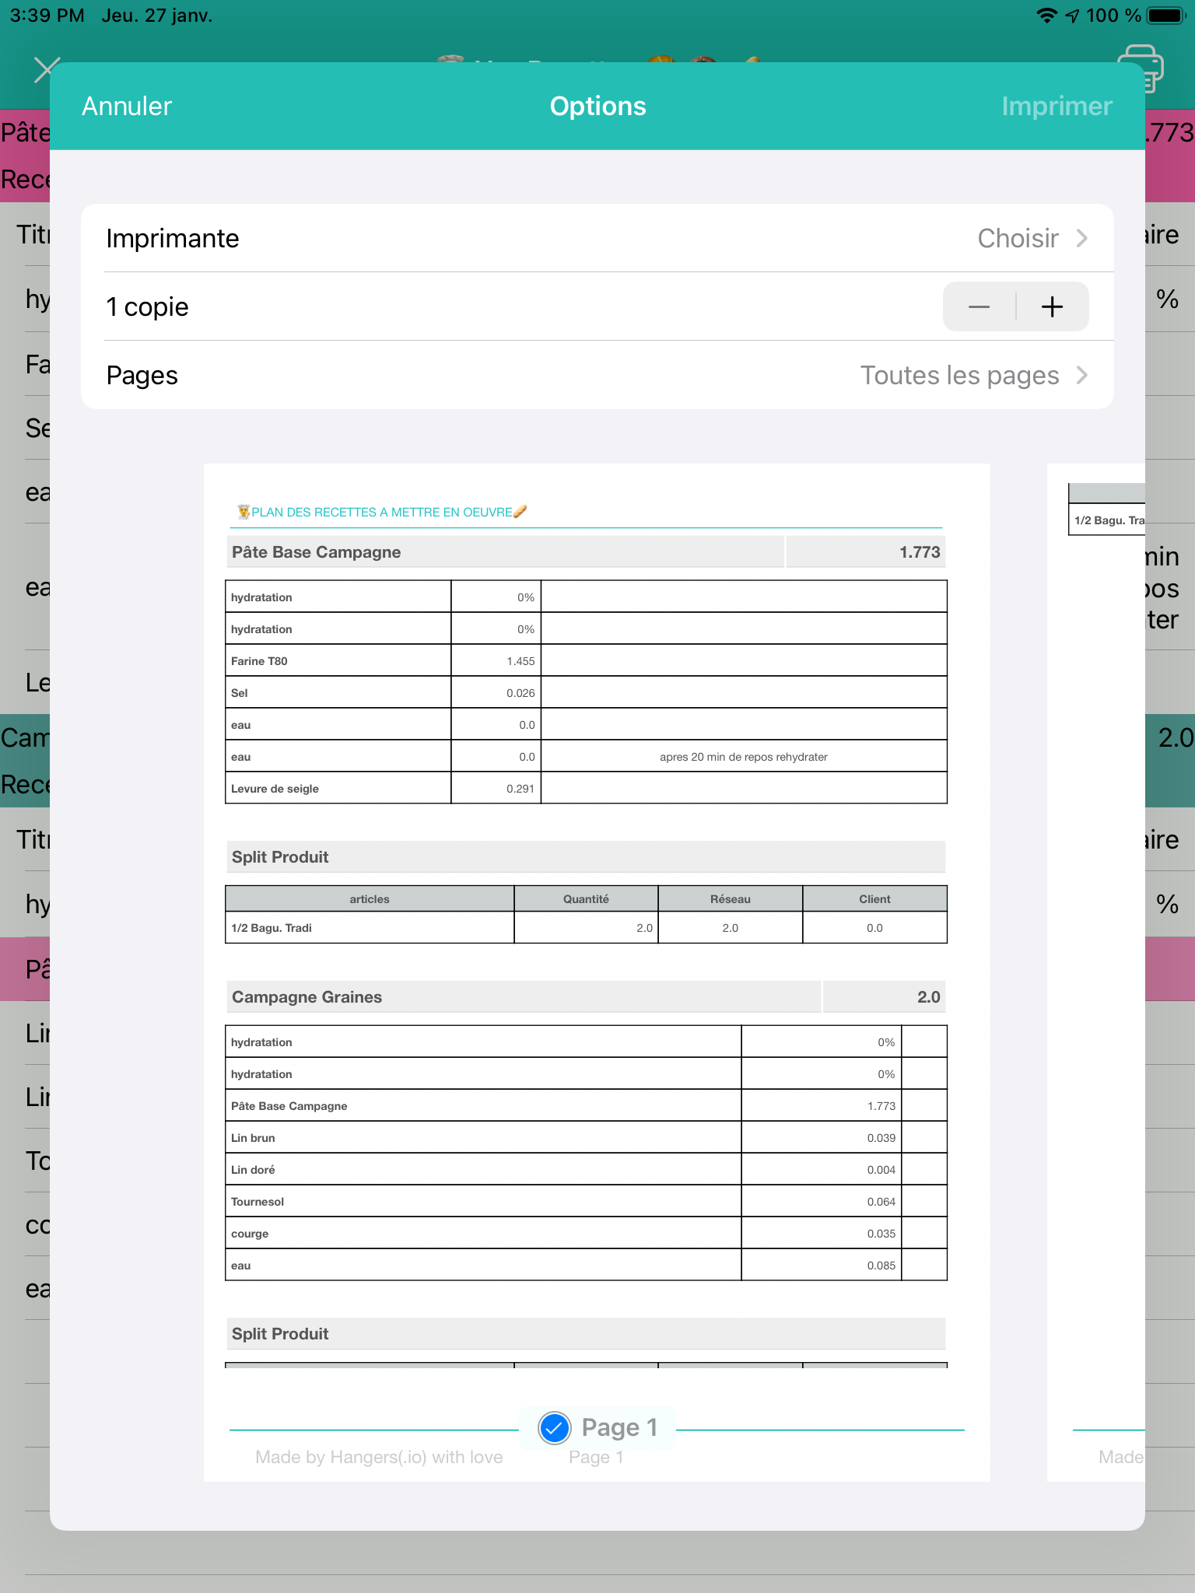Click 'Made by Hangers(.io) with love' footer

point(379,1457)
